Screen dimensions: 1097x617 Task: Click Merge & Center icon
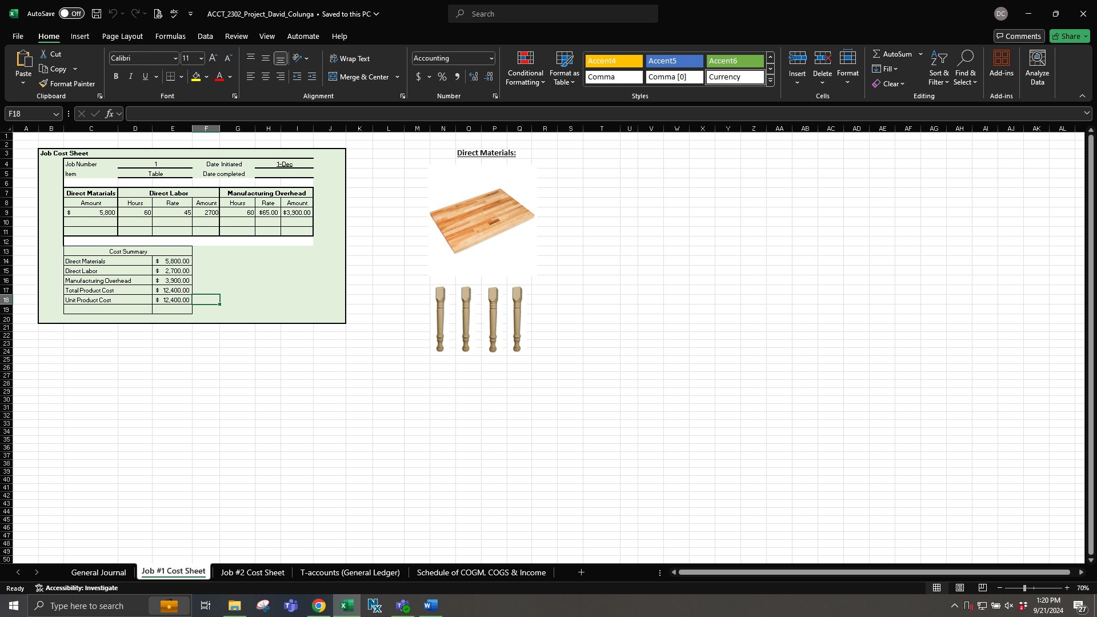click(333, 77)
